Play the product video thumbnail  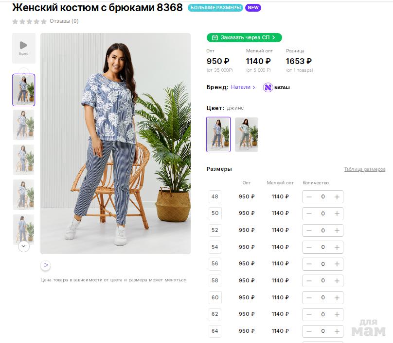23,48
